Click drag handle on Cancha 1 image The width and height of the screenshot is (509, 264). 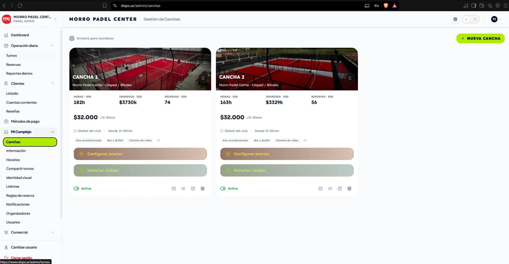click(203, 78)
